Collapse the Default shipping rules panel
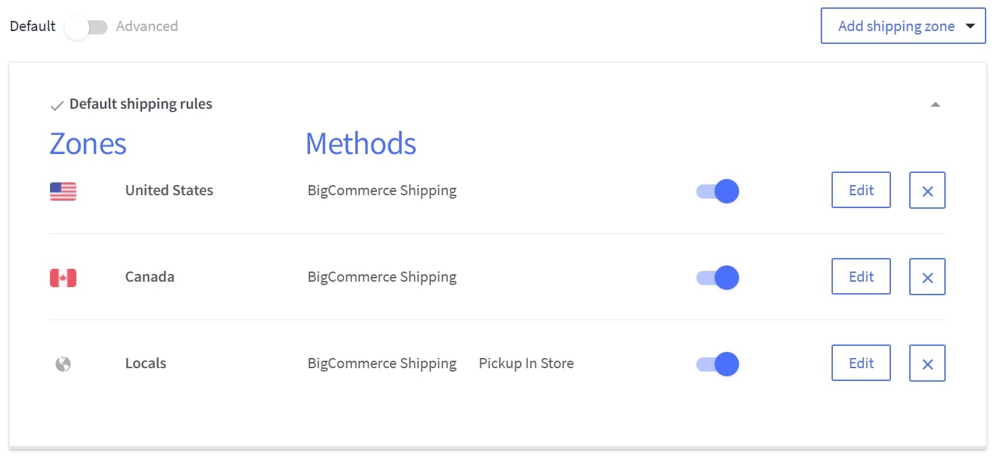The width and height of the screenshot is (995, 458). point(935,105)
